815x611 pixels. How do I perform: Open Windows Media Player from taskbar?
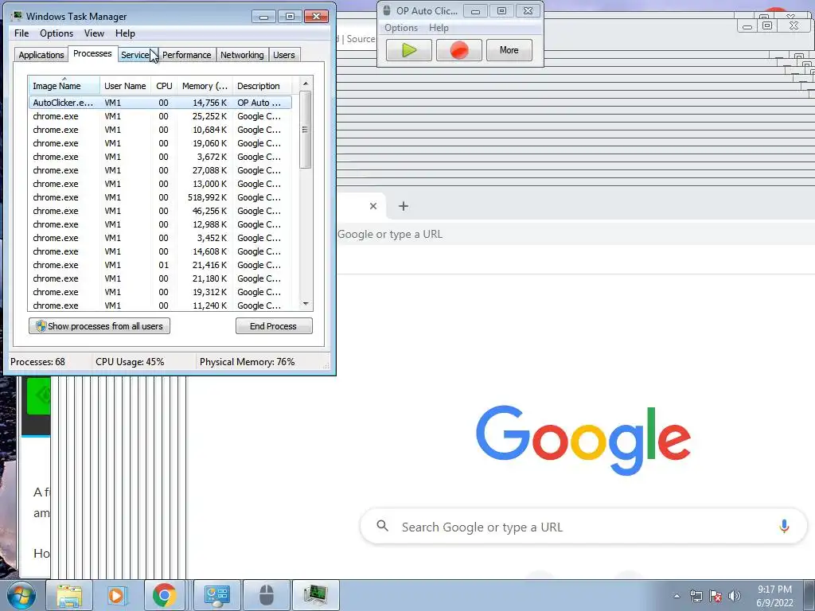pyautogui.click(x=117, y=595)
